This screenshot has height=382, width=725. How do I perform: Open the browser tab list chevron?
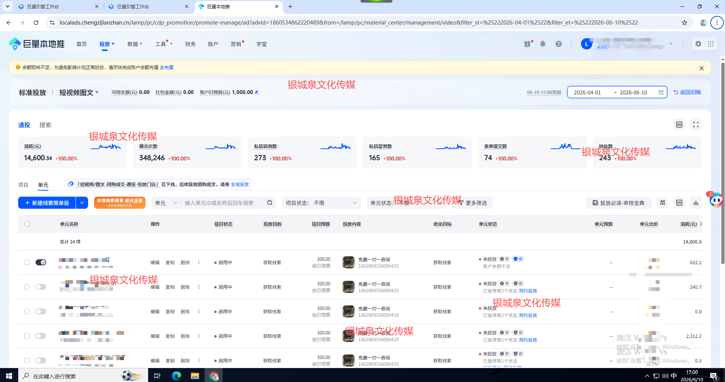7,6
